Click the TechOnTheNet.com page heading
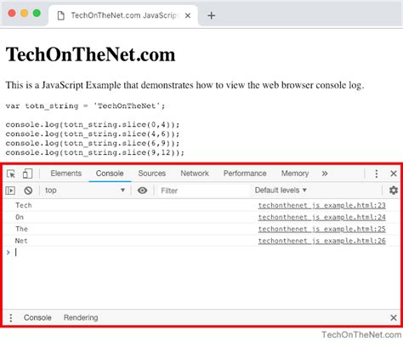The image size is (403, 342). point(90,54)
